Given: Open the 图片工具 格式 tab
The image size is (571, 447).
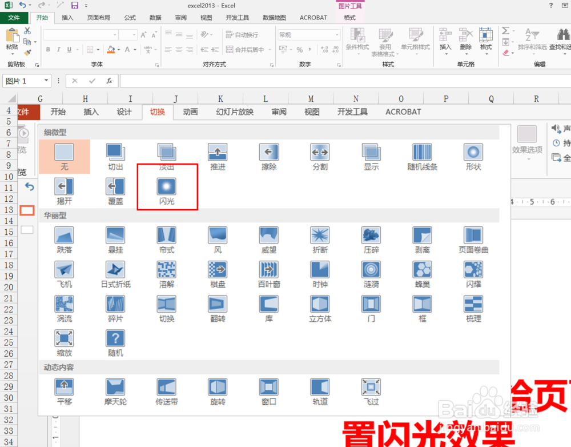Looking at the screenshot, I should (349, 18).
